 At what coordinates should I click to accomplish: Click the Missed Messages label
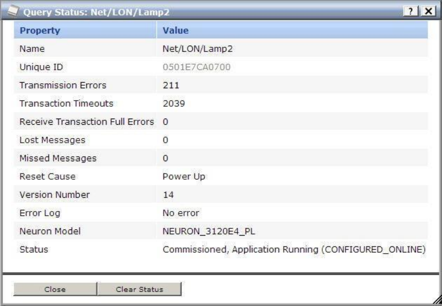(58, 158)
